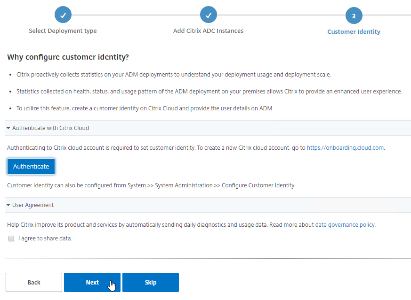This screenshot has height=300, width=411.
Task: Proceed with the Next button
Action: coord(92,283)
